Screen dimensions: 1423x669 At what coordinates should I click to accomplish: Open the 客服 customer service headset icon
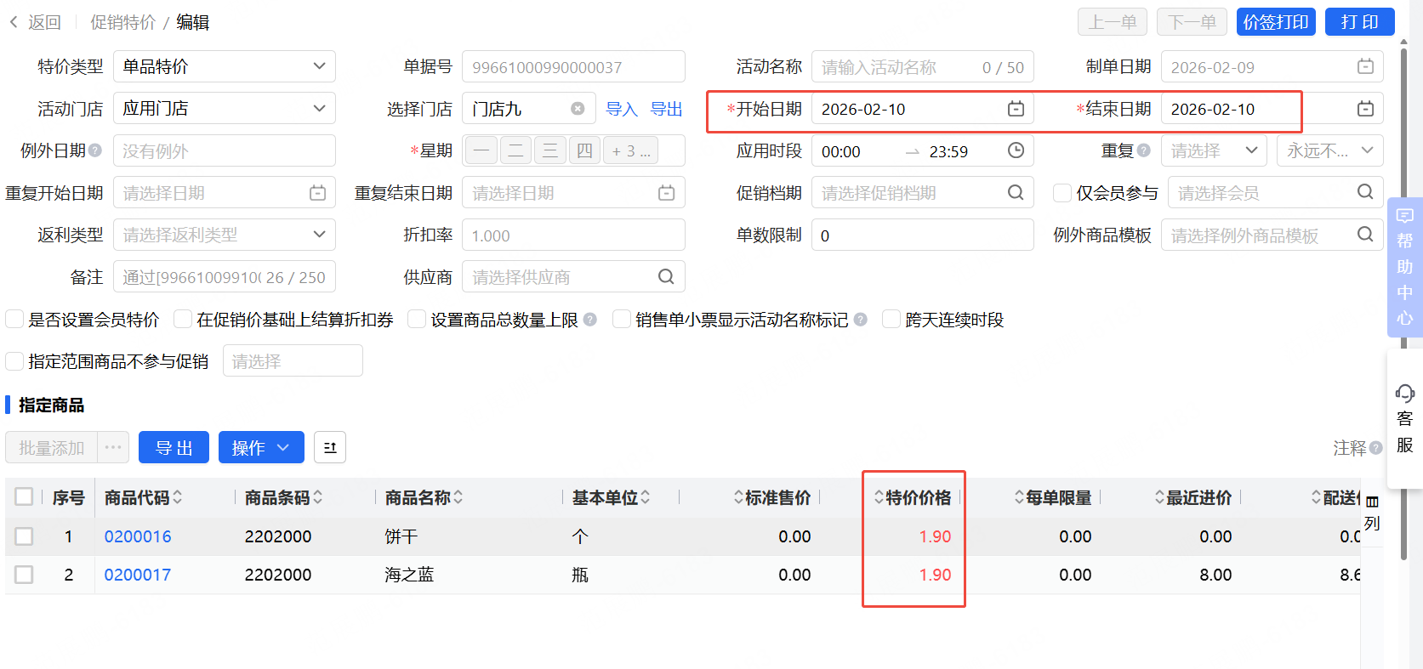1404,394
